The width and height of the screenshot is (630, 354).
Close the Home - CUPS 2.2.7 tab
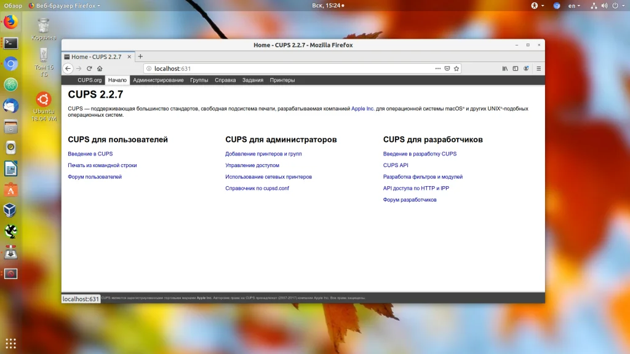click(129, 57)
